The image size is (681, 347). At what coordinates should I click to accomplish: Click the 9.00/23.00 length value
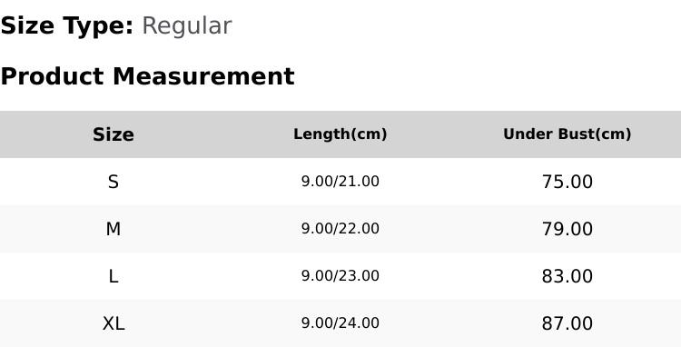tap(340, 276)
